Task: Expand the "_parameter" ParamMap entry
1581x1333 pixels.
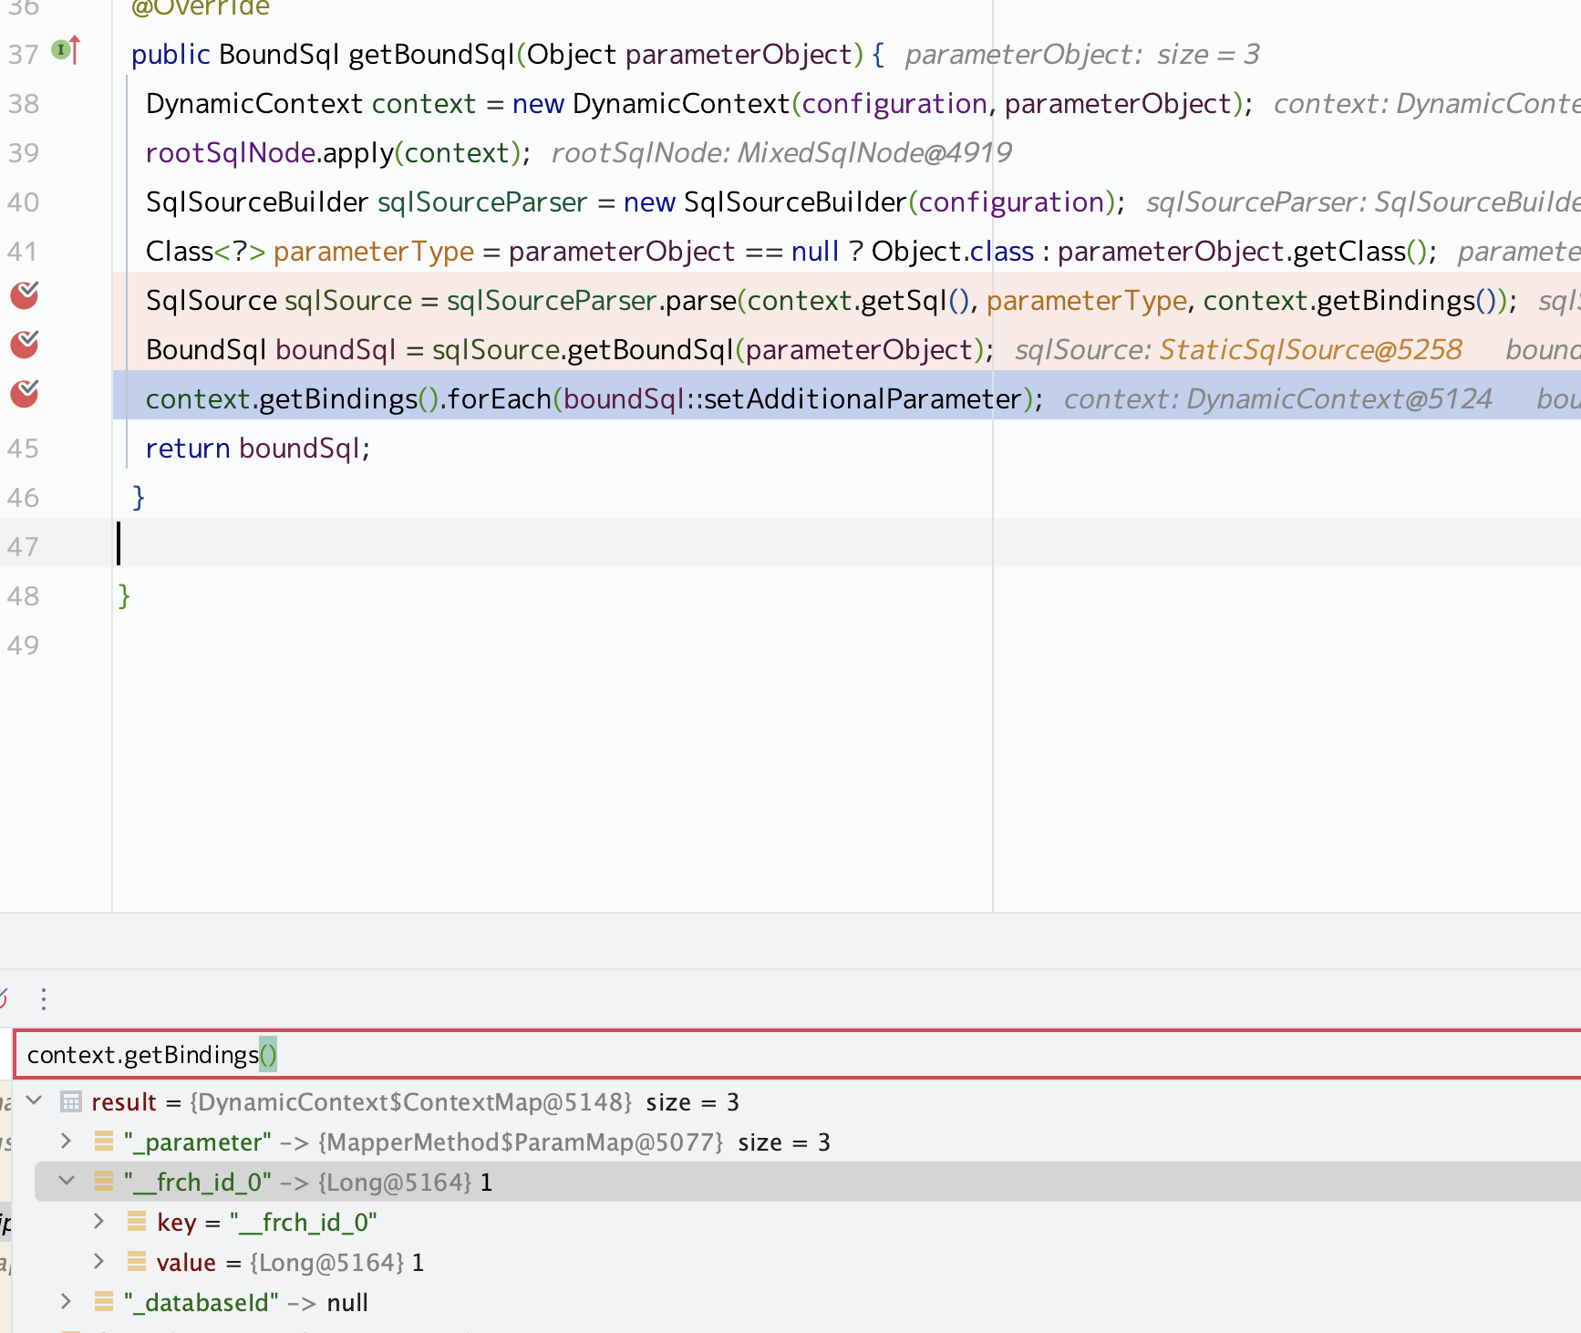Action: (x=66, y=1142)
